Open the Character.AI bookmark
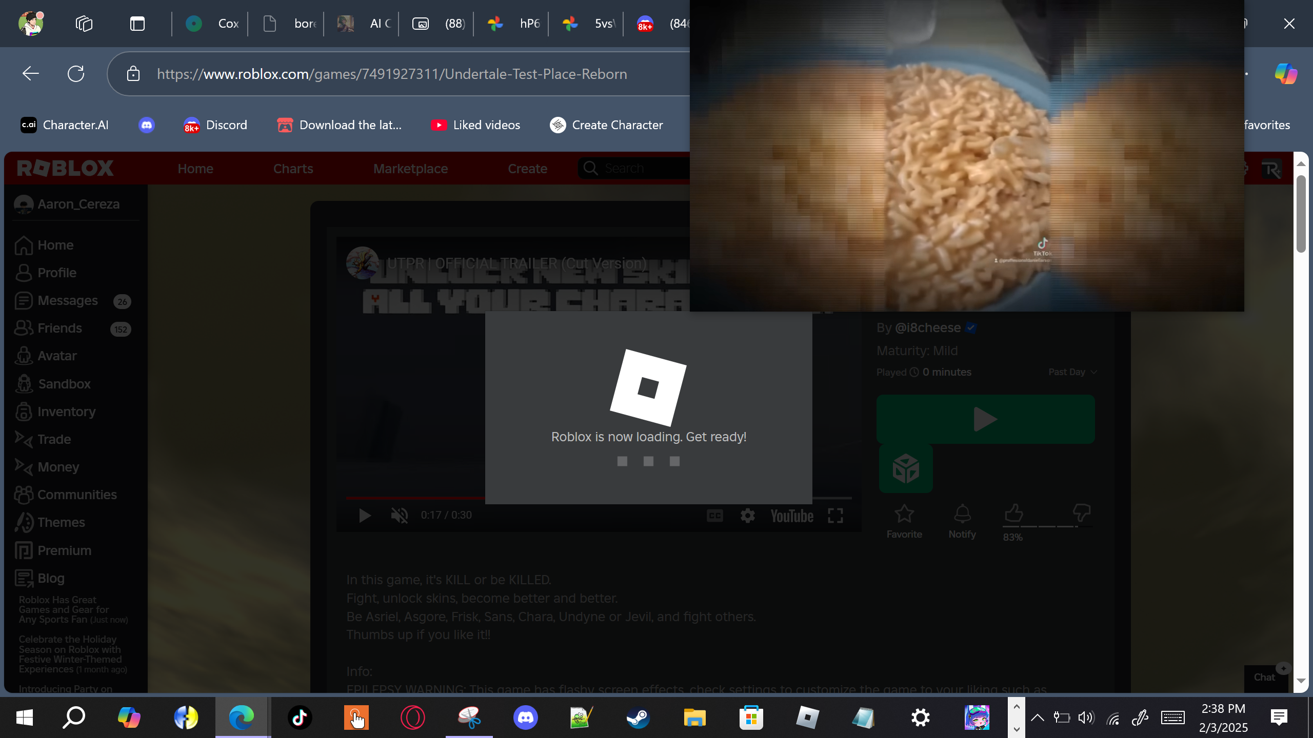The image size is (1313, 738). 64,125
